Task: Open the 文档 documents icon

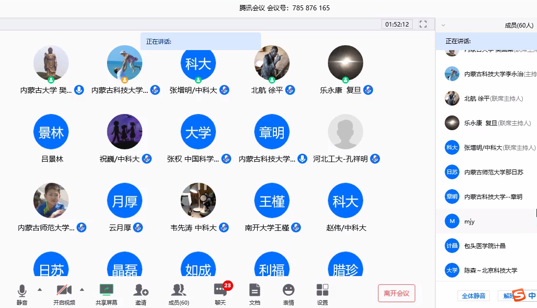Action: point(254,293)
